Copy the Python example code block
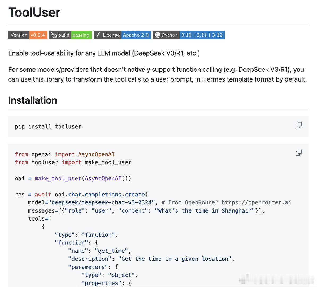This screenshot has width=317, height=287. point(299,153)
